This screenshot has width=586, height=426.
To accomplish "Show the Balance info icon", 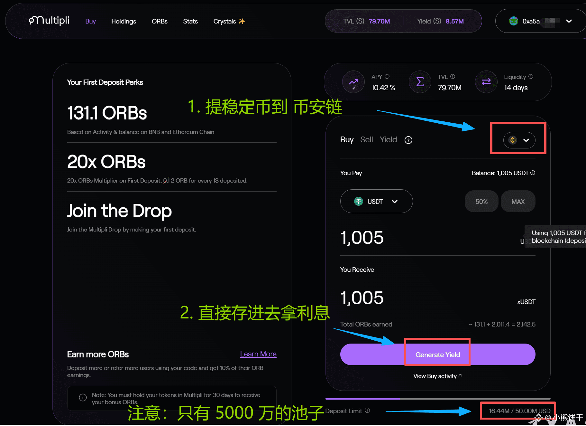I will (x=533, y=173).
